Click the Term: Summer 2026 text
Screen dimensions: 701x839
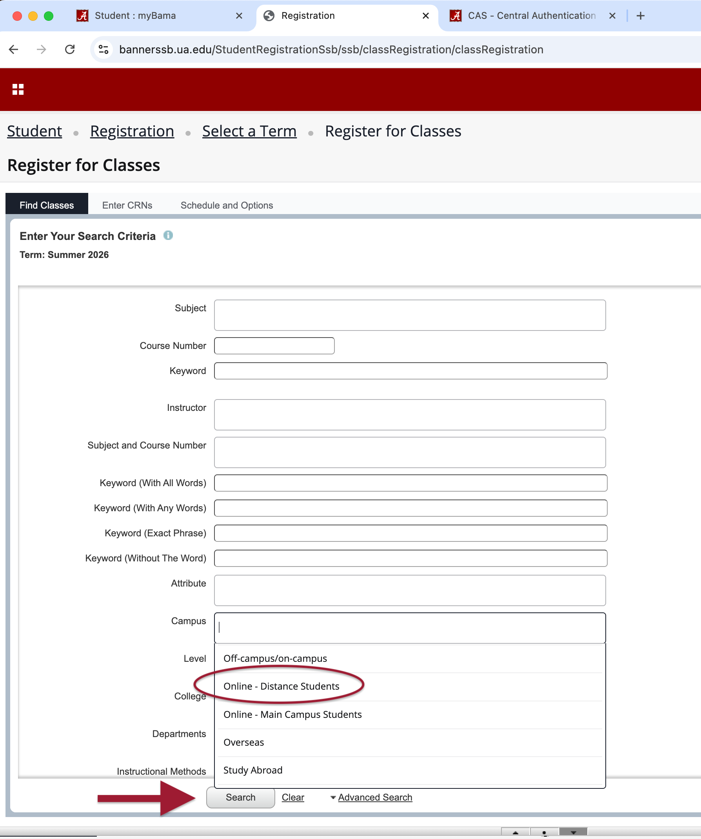point(64,255)
